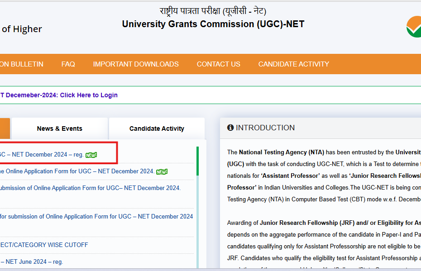421x271 pixels.
Task: Open the CATEGORY WISE CUTOFF notice
Action: (44, 245)
